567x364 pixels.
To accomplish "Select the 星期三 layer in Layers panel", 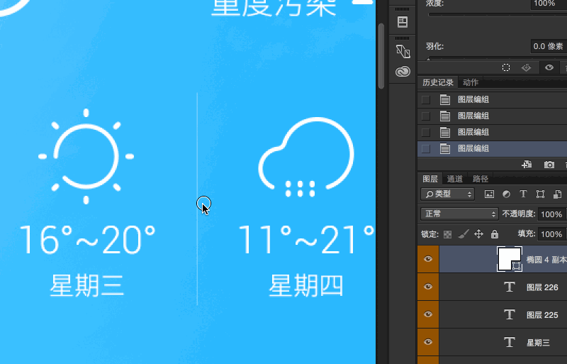I will point(503,342).
